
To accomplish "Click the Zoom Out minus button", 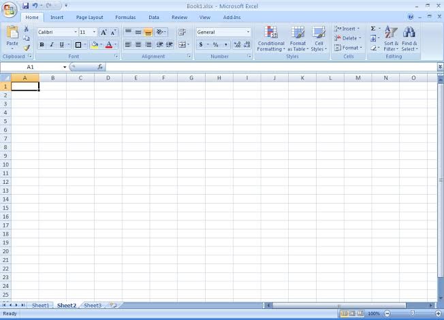I will tap(387, 313).
